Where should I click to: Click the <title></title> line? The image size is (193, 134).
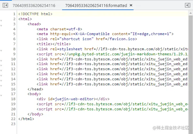[54, 44]
